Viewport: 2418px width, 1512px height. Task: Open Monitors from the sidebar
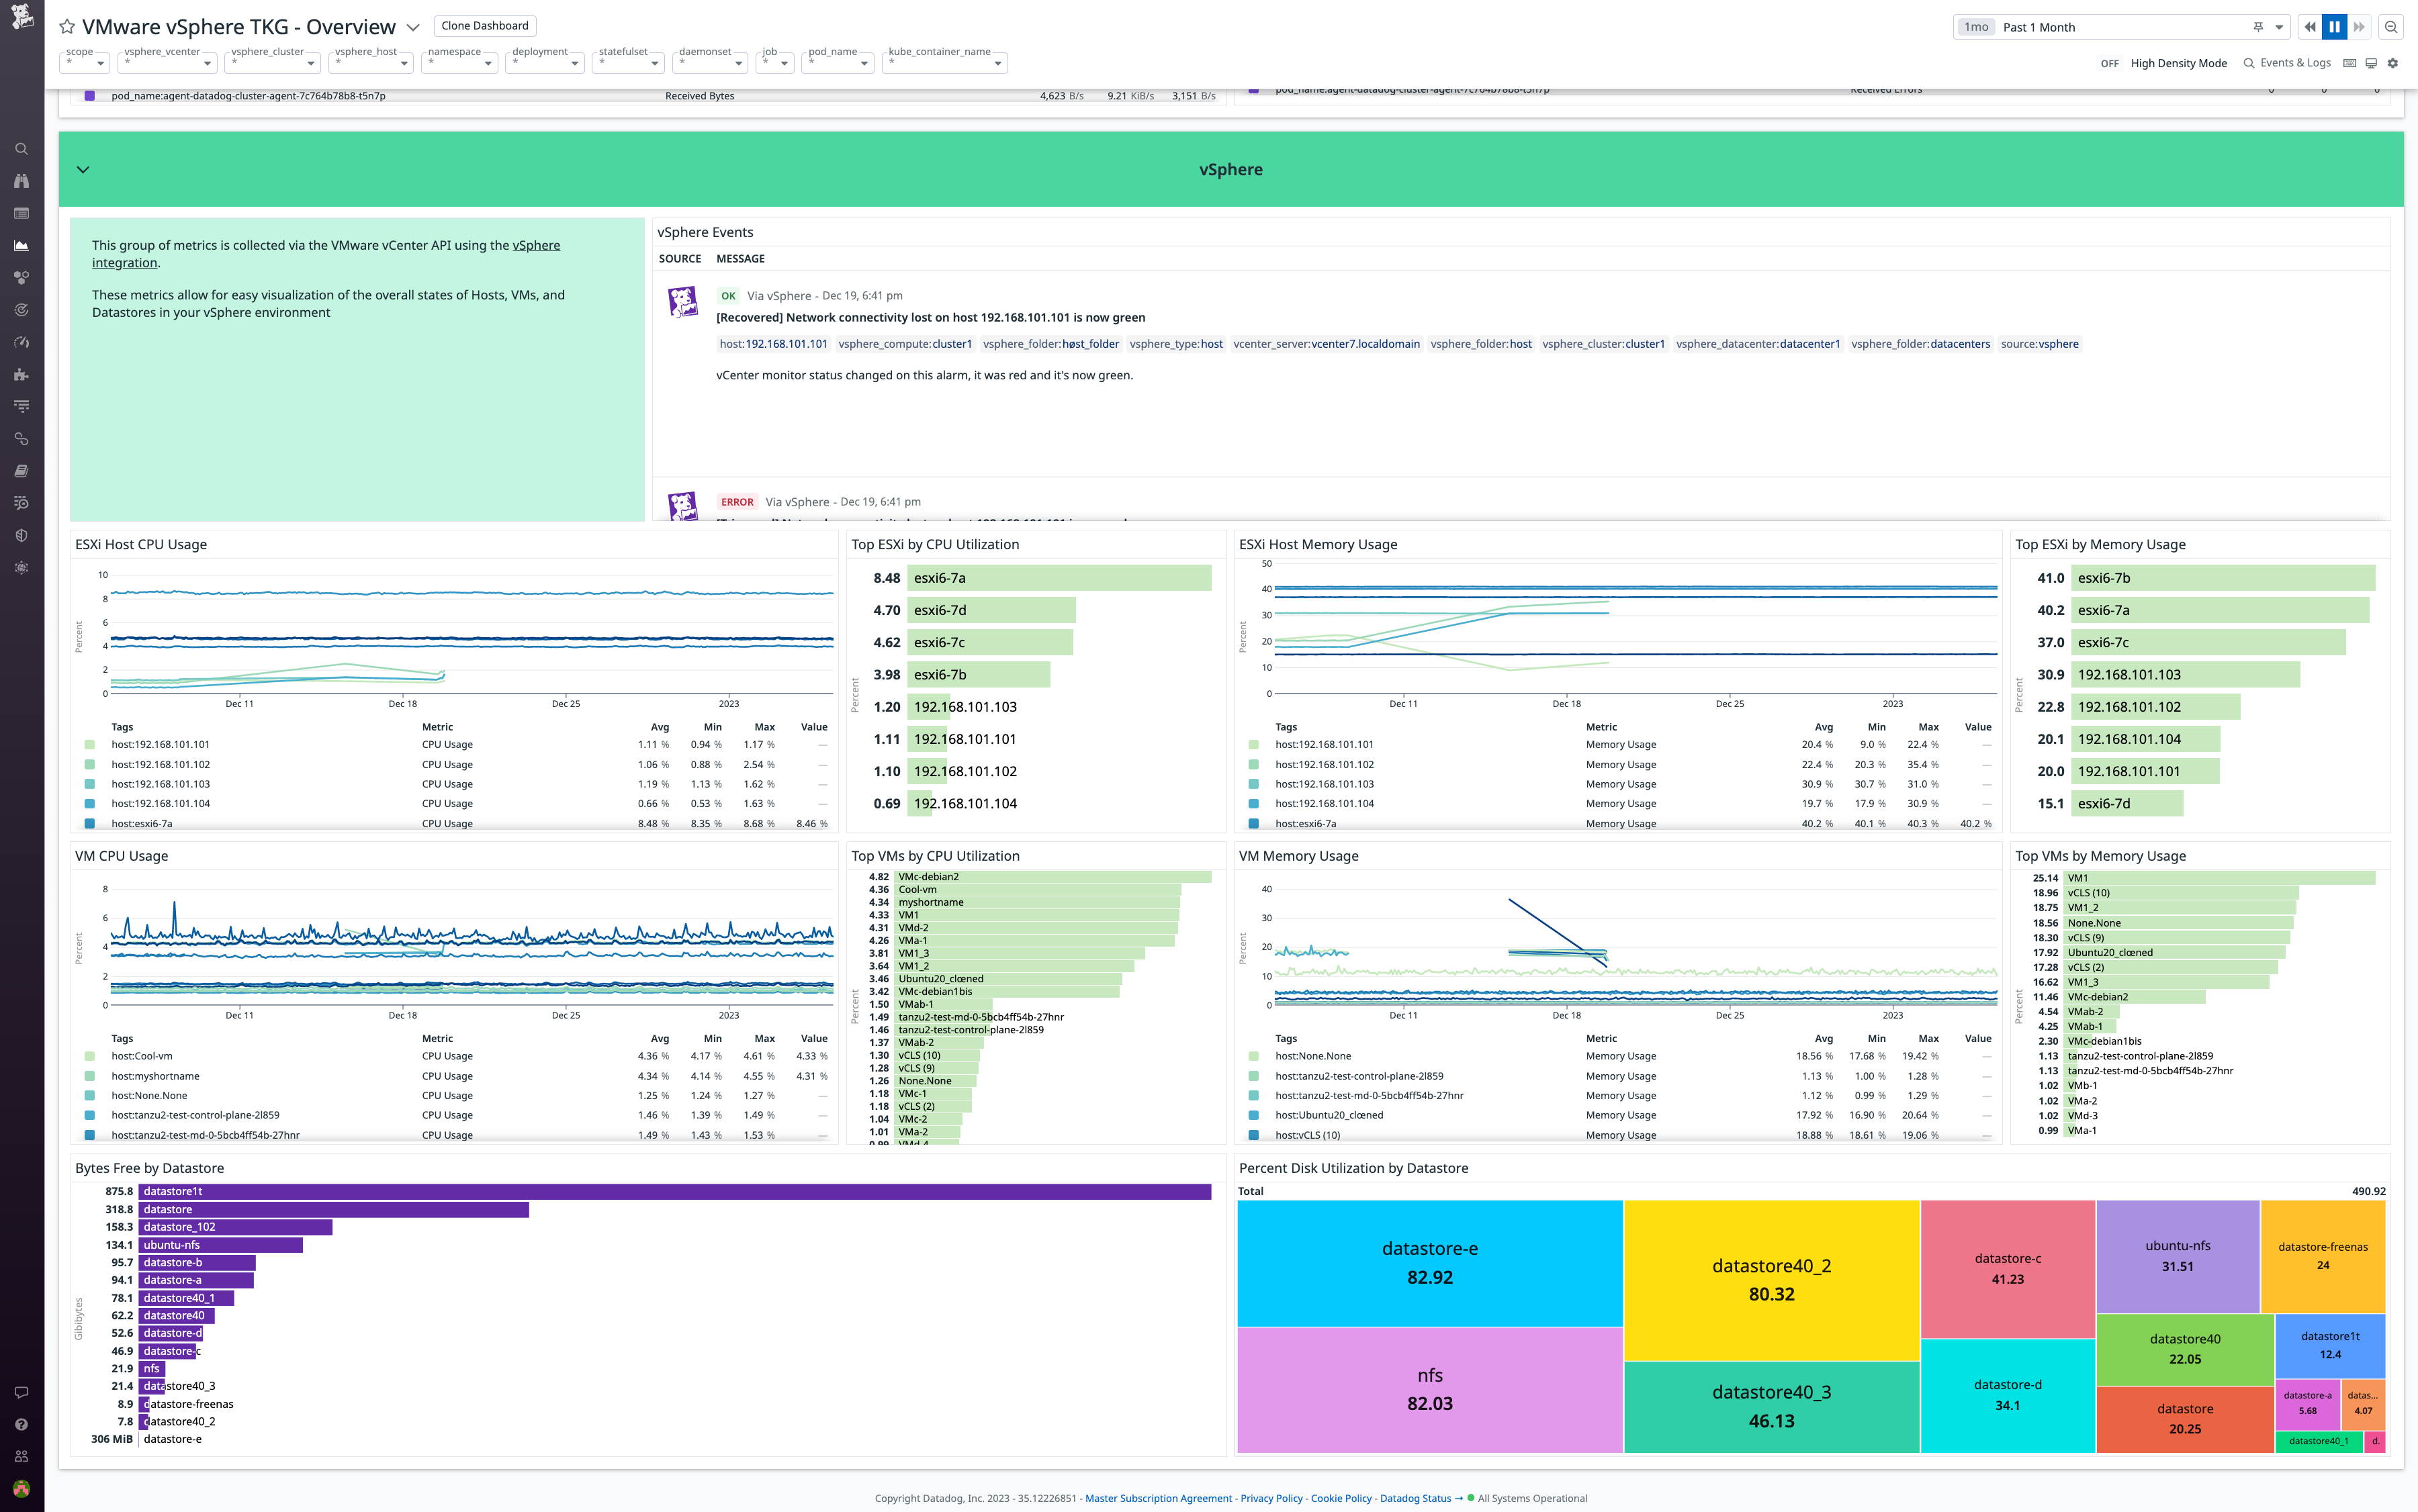(21, 309)
